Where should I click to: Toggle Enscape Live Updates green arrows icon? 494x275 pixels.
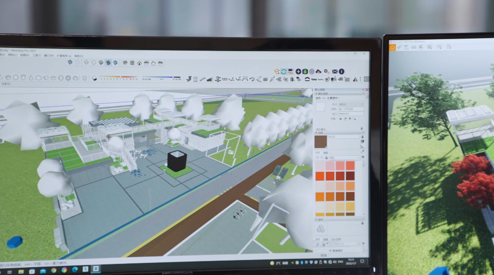284,71
